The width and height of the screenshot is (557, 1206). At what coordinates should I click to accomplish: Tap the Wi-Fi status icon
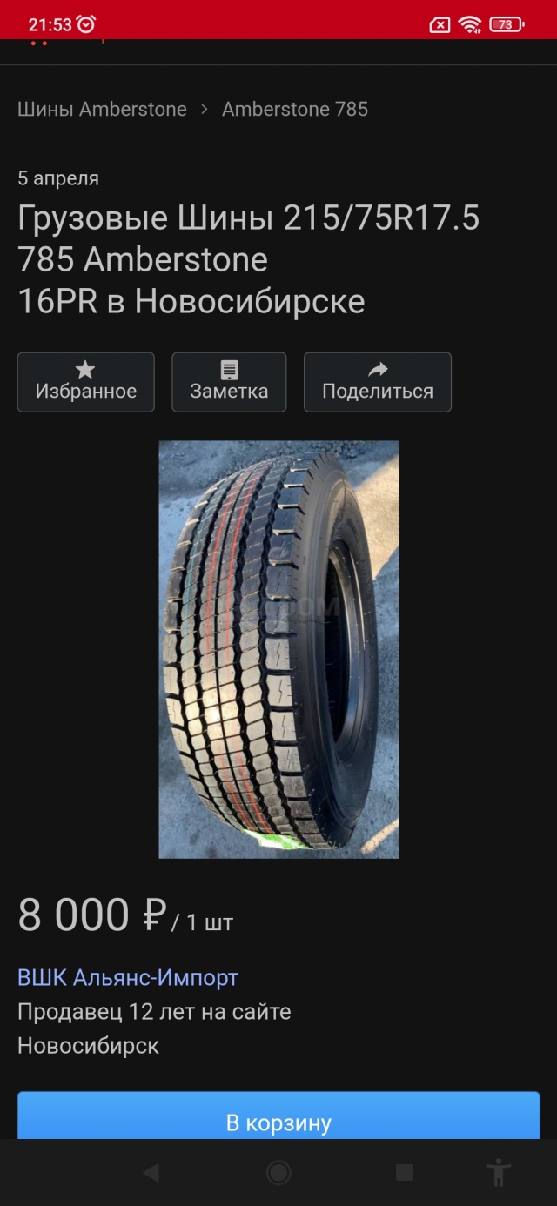471,24
